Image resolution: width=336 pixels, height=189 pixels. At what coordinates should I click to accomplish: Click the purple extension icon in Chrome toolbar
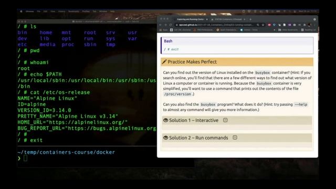pos(289,25)
